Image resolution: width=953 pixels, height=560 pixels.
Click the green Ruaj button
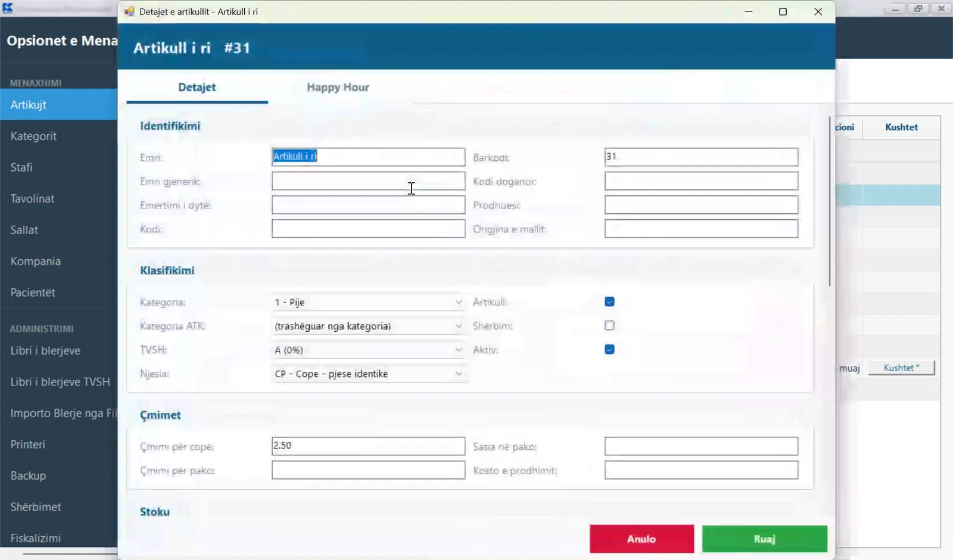click(764, 539)
